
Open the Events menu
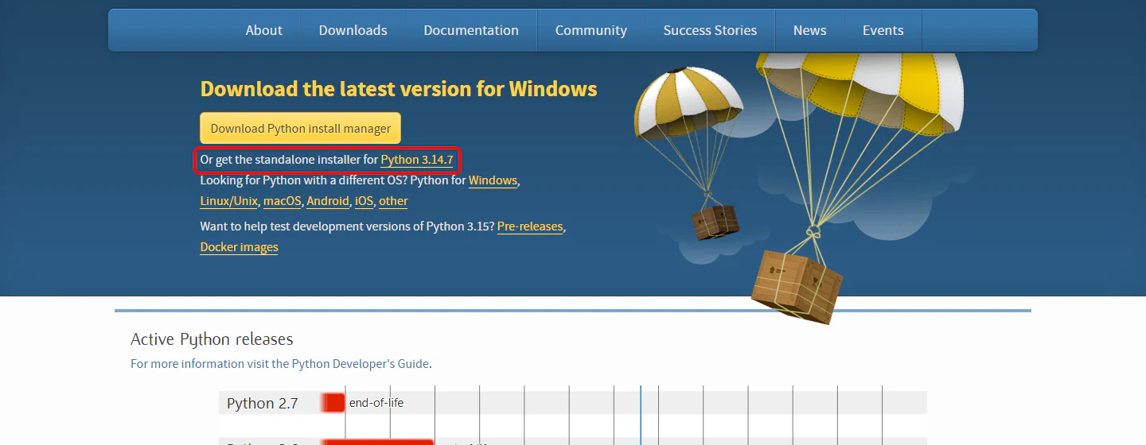(883, 30)
